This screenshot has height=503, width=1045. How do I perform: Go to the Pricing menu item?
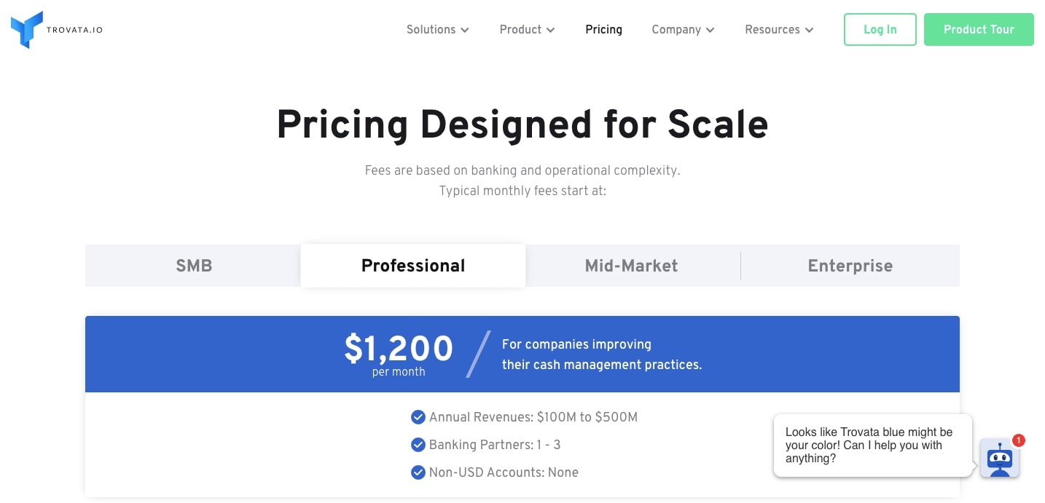point(603,30)
